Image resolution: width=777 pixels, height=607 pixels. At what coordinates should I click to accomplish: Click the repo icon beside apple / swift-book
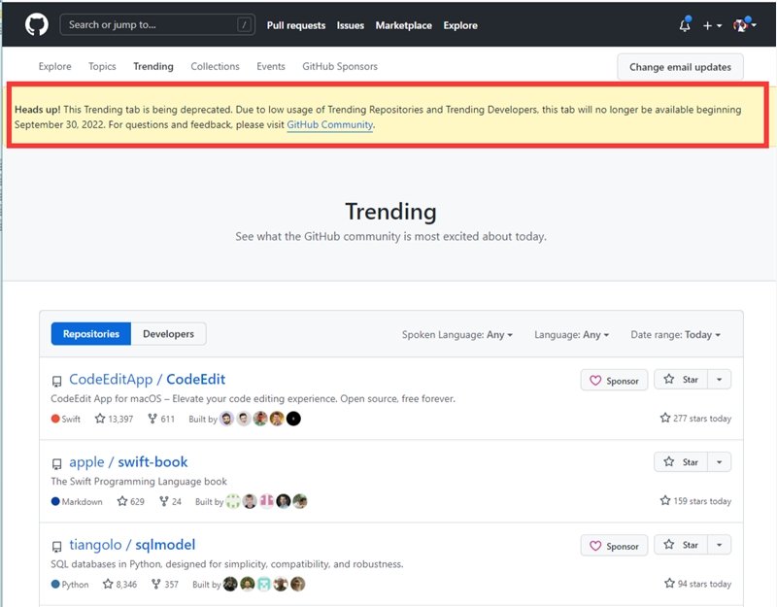pos(56,464)
